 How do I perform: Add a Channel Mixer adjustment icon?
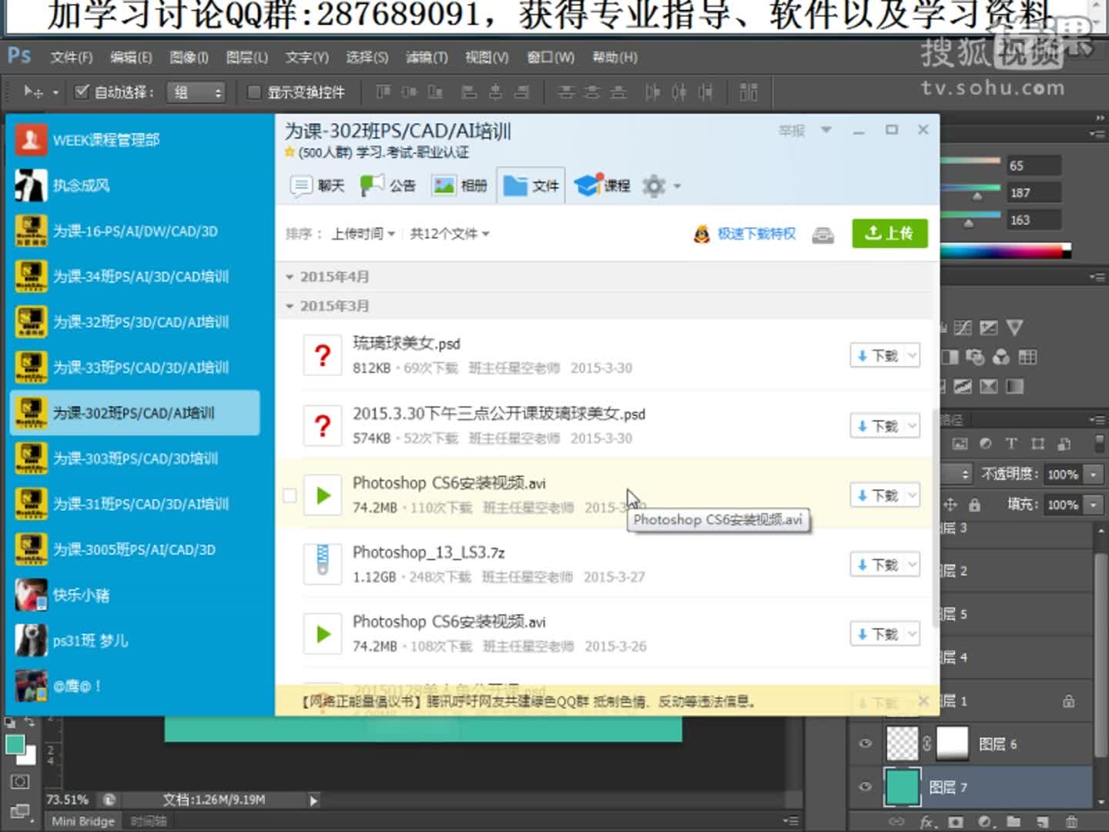1001,357
